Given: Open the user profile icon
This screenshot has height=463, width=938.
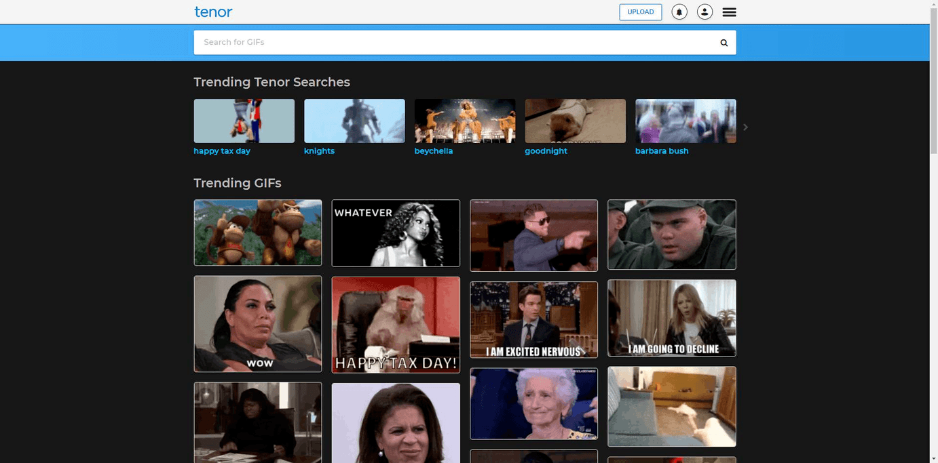Looking at the screenshot, I should (x=705, y=12).
